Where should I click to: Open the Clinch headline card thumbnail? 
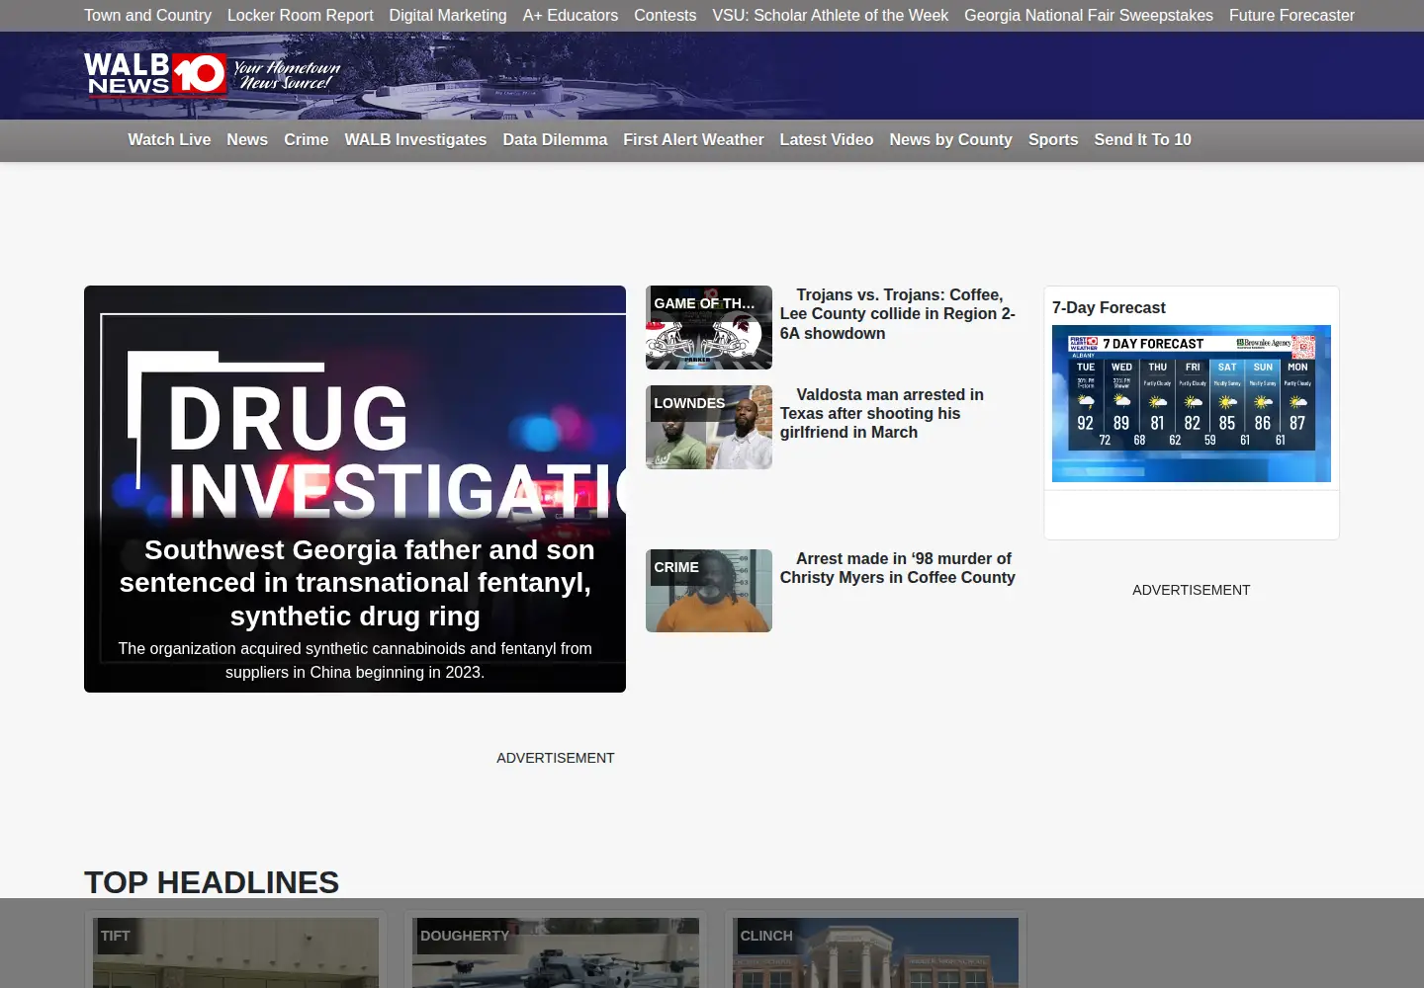(x=875, y=952)
